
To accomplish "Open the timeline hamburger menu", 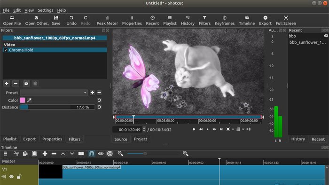I will [x=6, y=154].
